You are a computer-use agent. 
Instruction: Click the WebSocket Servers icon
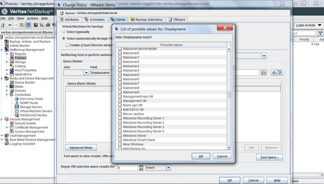(x=17, y=115)
